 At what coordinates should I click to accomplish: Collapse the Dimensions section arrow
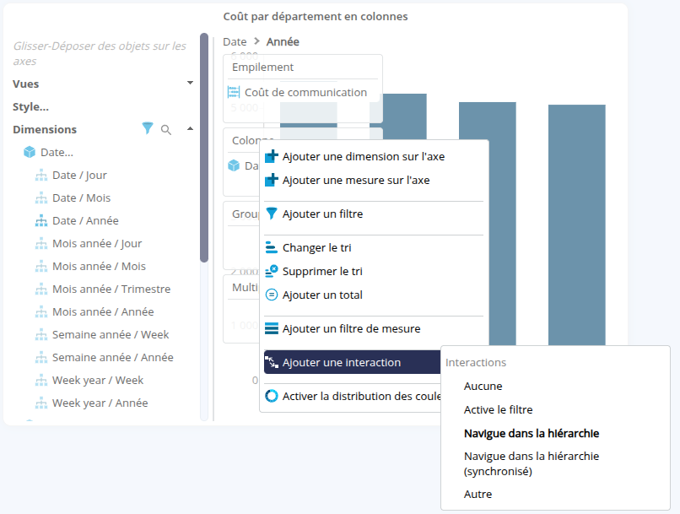[190, 128]
